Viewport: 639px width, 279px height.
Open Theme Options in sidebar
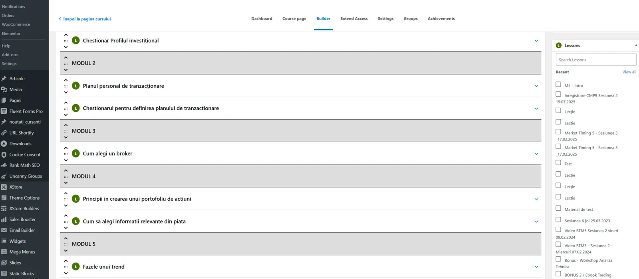tap(24, 198)
